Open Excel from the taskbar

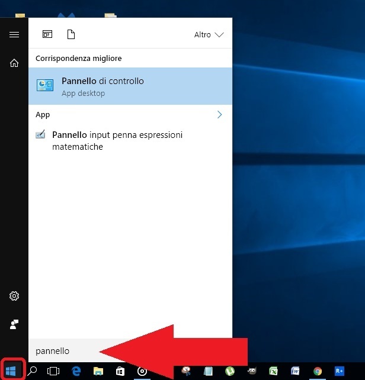pos(274,371)
